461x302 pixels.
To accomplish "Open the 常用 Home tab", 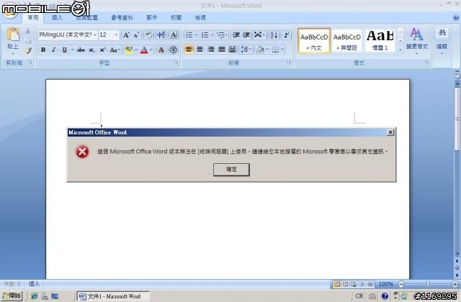I will click(33, 17).
